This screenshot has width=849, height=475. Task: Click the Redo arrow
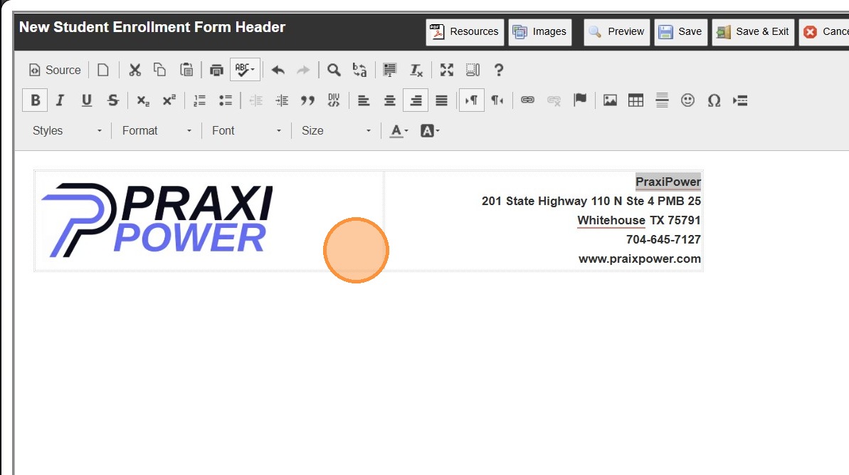tap(304, 70)
